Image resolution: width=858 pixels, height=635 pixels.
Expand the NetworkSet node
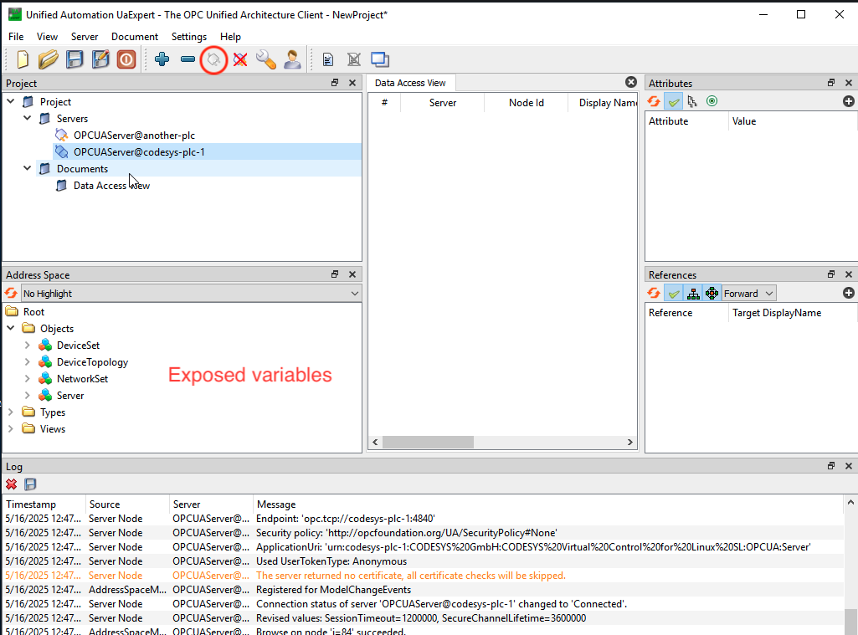pyautogui.click(x=28, y=378)
